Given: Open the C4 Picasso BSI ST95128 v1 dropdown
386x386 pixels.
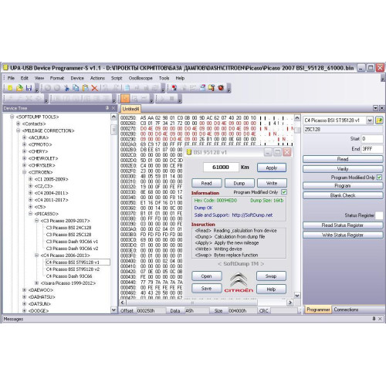Looking at the screenshot, I should click(x=370, y=120).
